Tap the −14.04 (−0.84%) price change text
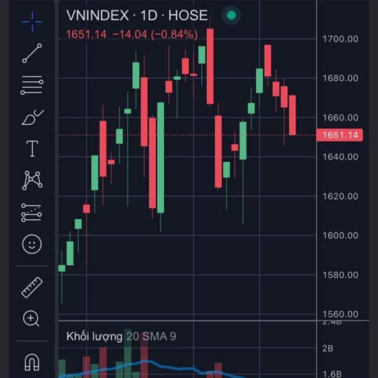This screenshot has height=378, width=378. pos(154,34)
